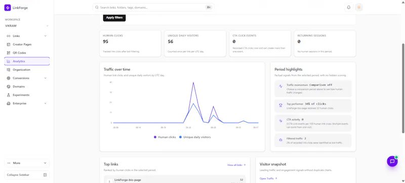Collapse Sidebar button
The image size is (405, 183).
[27, 175]
